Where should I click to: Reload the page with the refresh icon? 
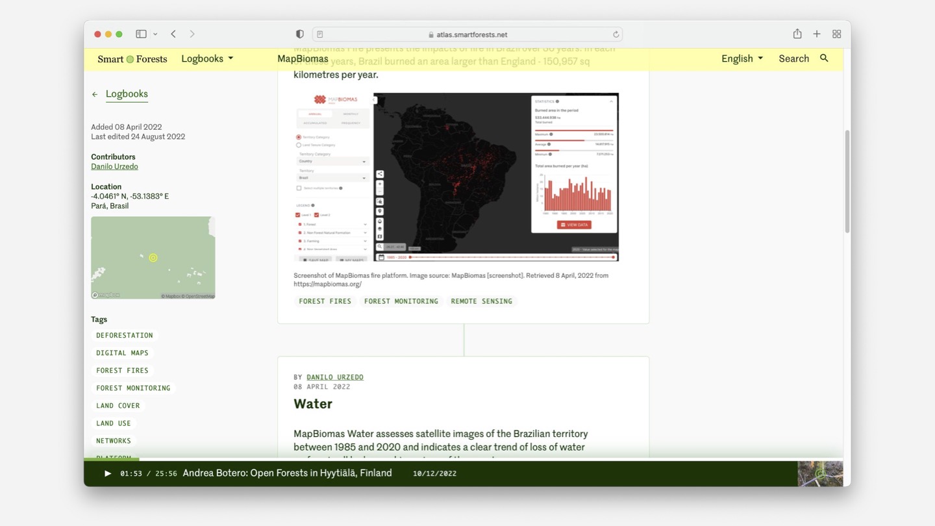click(x=616, y=34)
